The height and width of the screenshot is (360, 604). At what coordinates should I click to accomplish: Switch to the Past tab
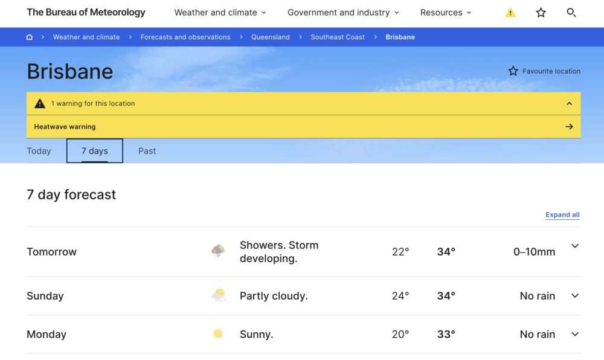[x=147, y=151]
